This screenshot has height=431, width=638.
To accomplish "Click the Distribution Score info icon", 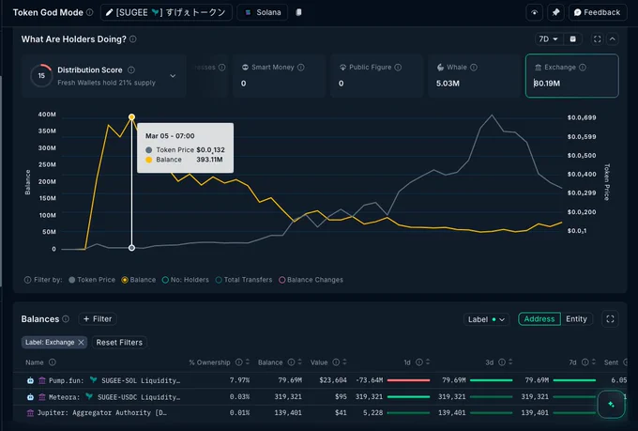I will point(131,70).
